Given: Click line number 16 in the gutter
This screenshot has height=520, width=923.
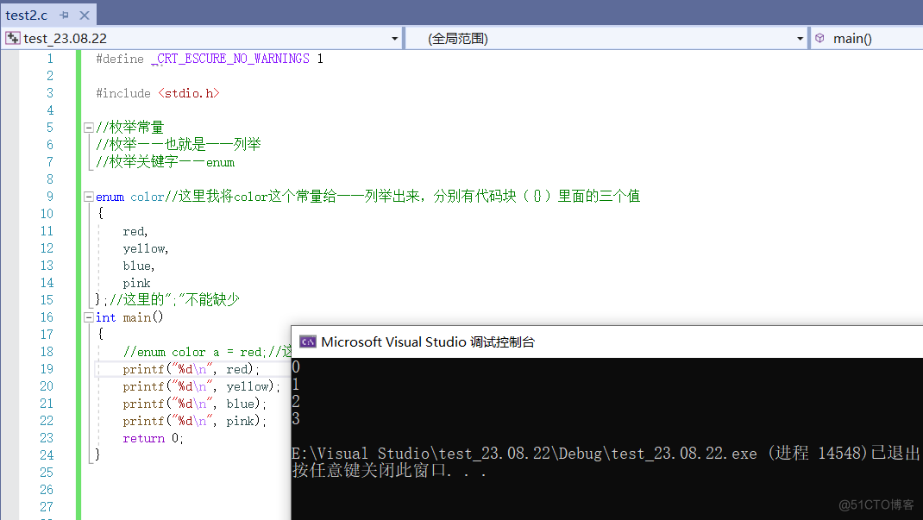Looking at the screenshot, I should point(47,317).
